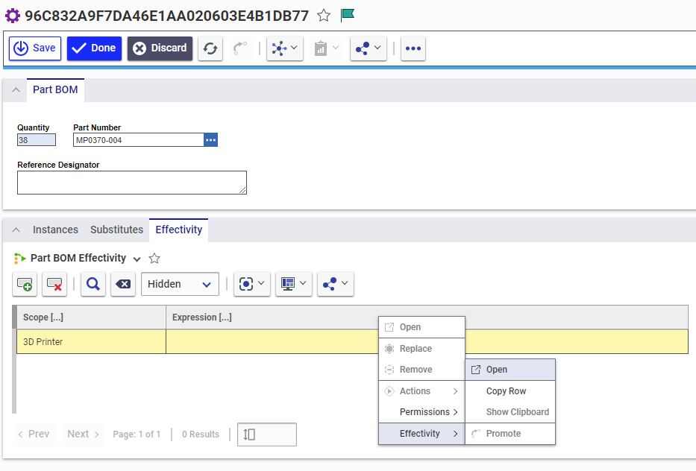Open more options ellipsis menu
The height and width of the screenshot is (471, 696).
[x=413, y=48]
